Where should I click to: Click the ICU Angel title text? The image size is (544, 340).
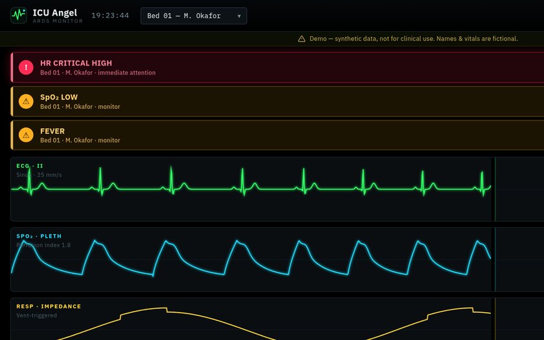[x=55, y=12]
